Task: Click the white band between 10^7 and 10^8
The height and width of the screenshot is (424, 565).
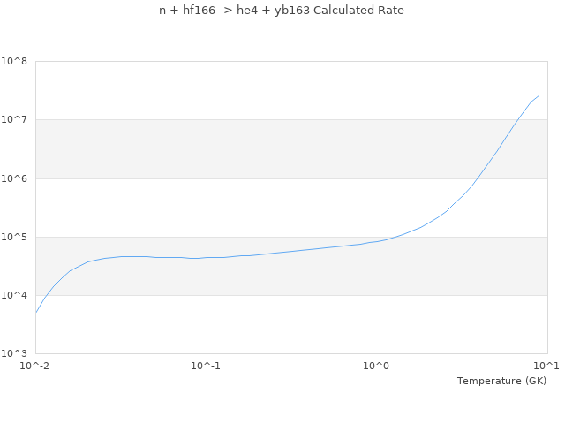Action: point(291,90)
